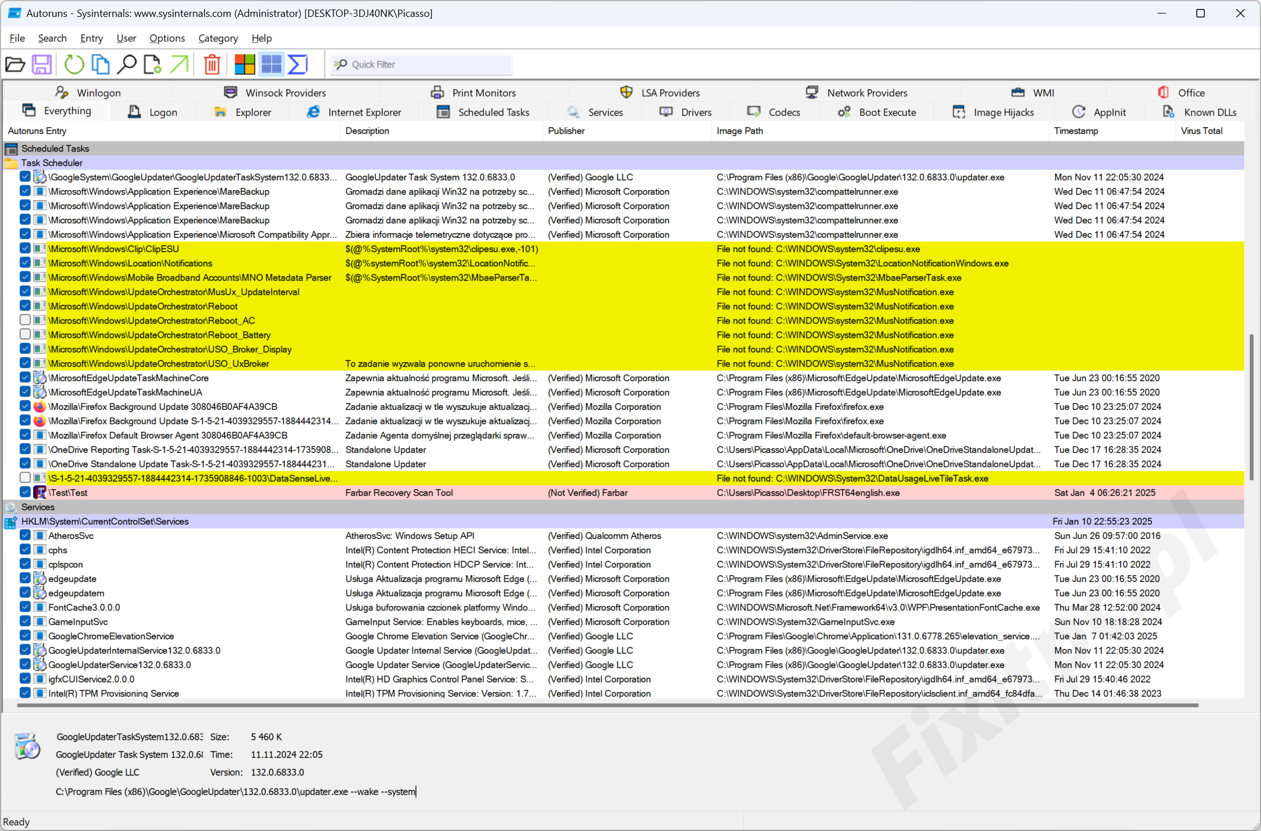Click the file Properties toolbar icon
This screenshot has width=1261, height=831.
[152, 65]
